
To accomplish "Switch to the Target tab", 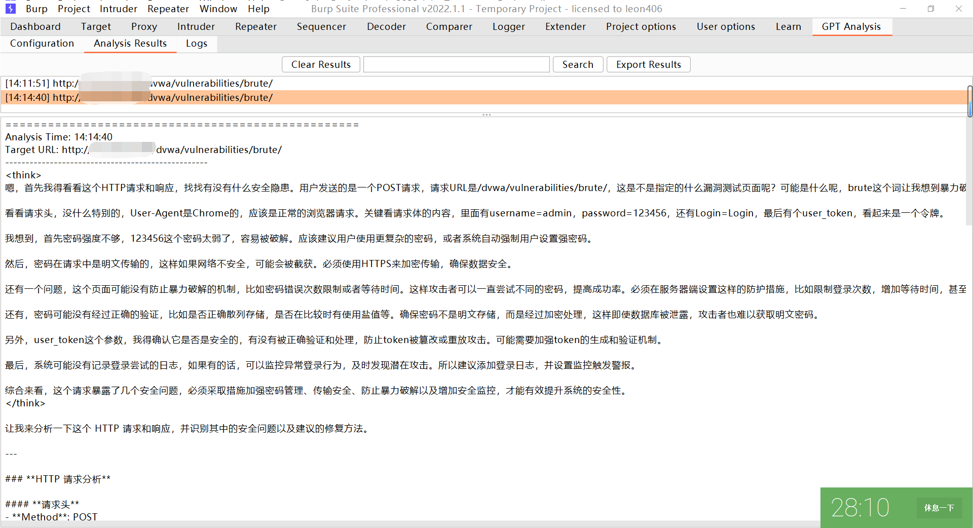I will pyautogui.click(x=96, y=26).
